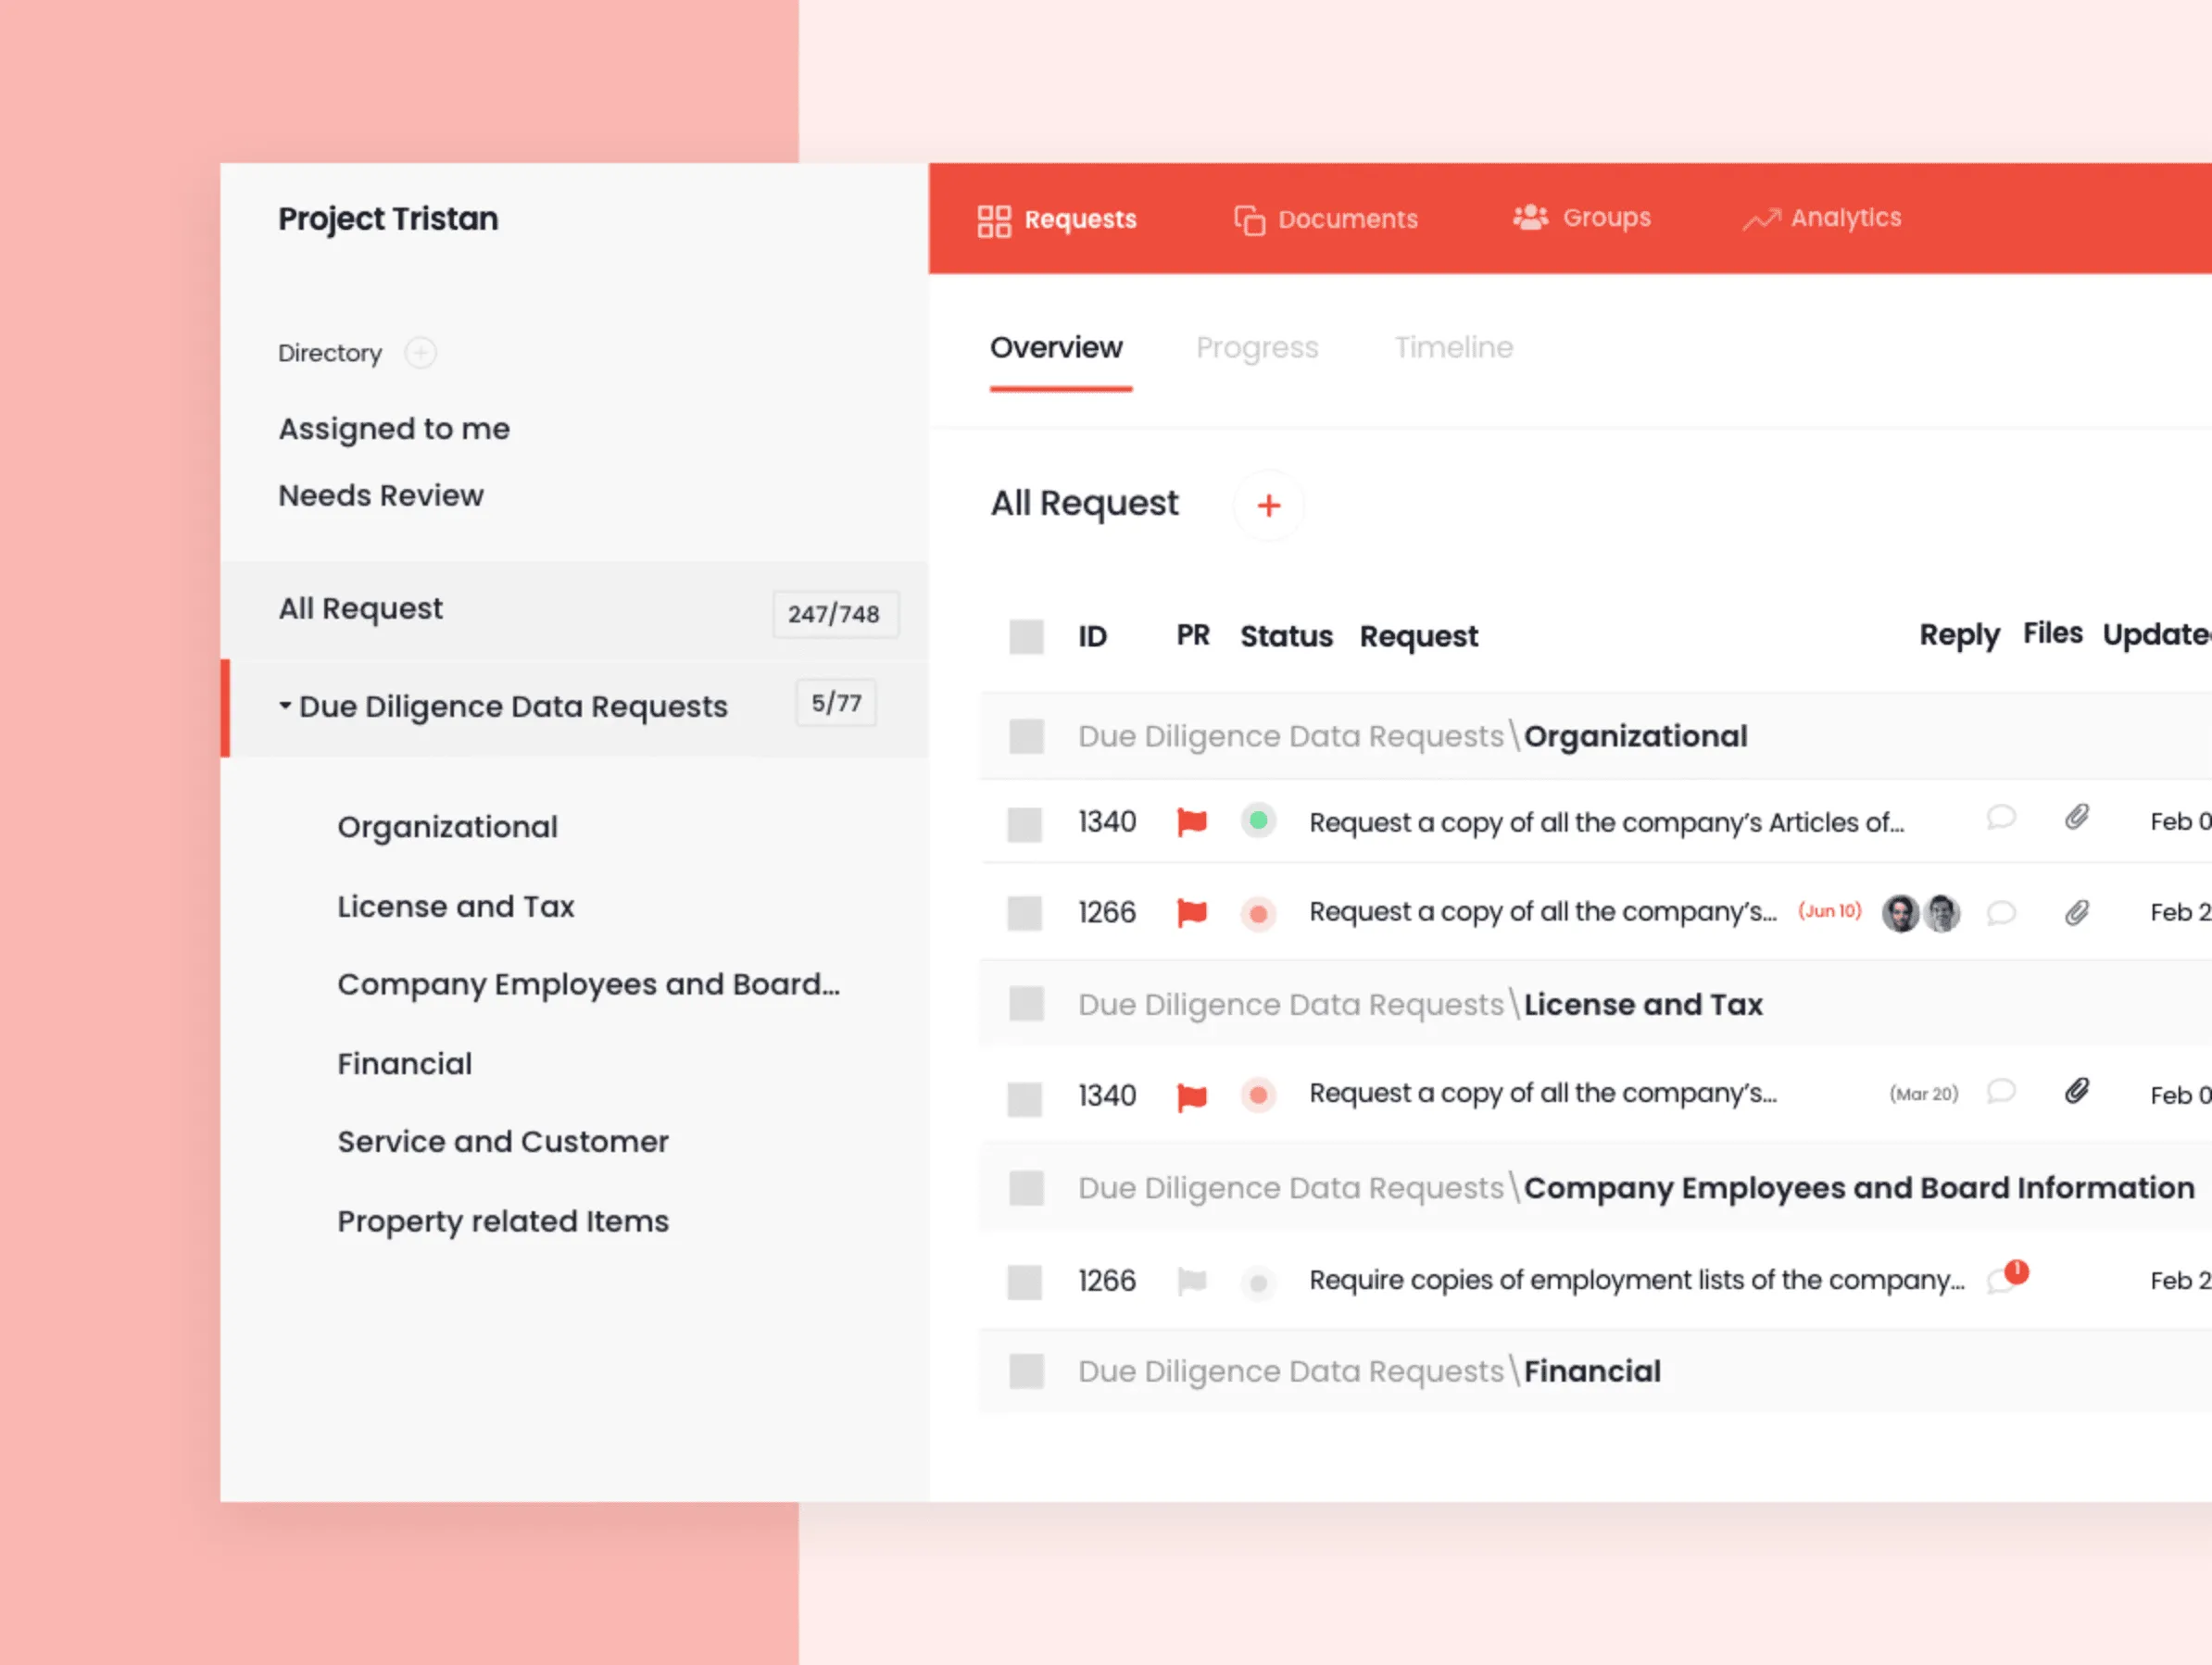2212x1665 pixels.
Task: Click assignee avatars on request 1266
Action: 1920,912
